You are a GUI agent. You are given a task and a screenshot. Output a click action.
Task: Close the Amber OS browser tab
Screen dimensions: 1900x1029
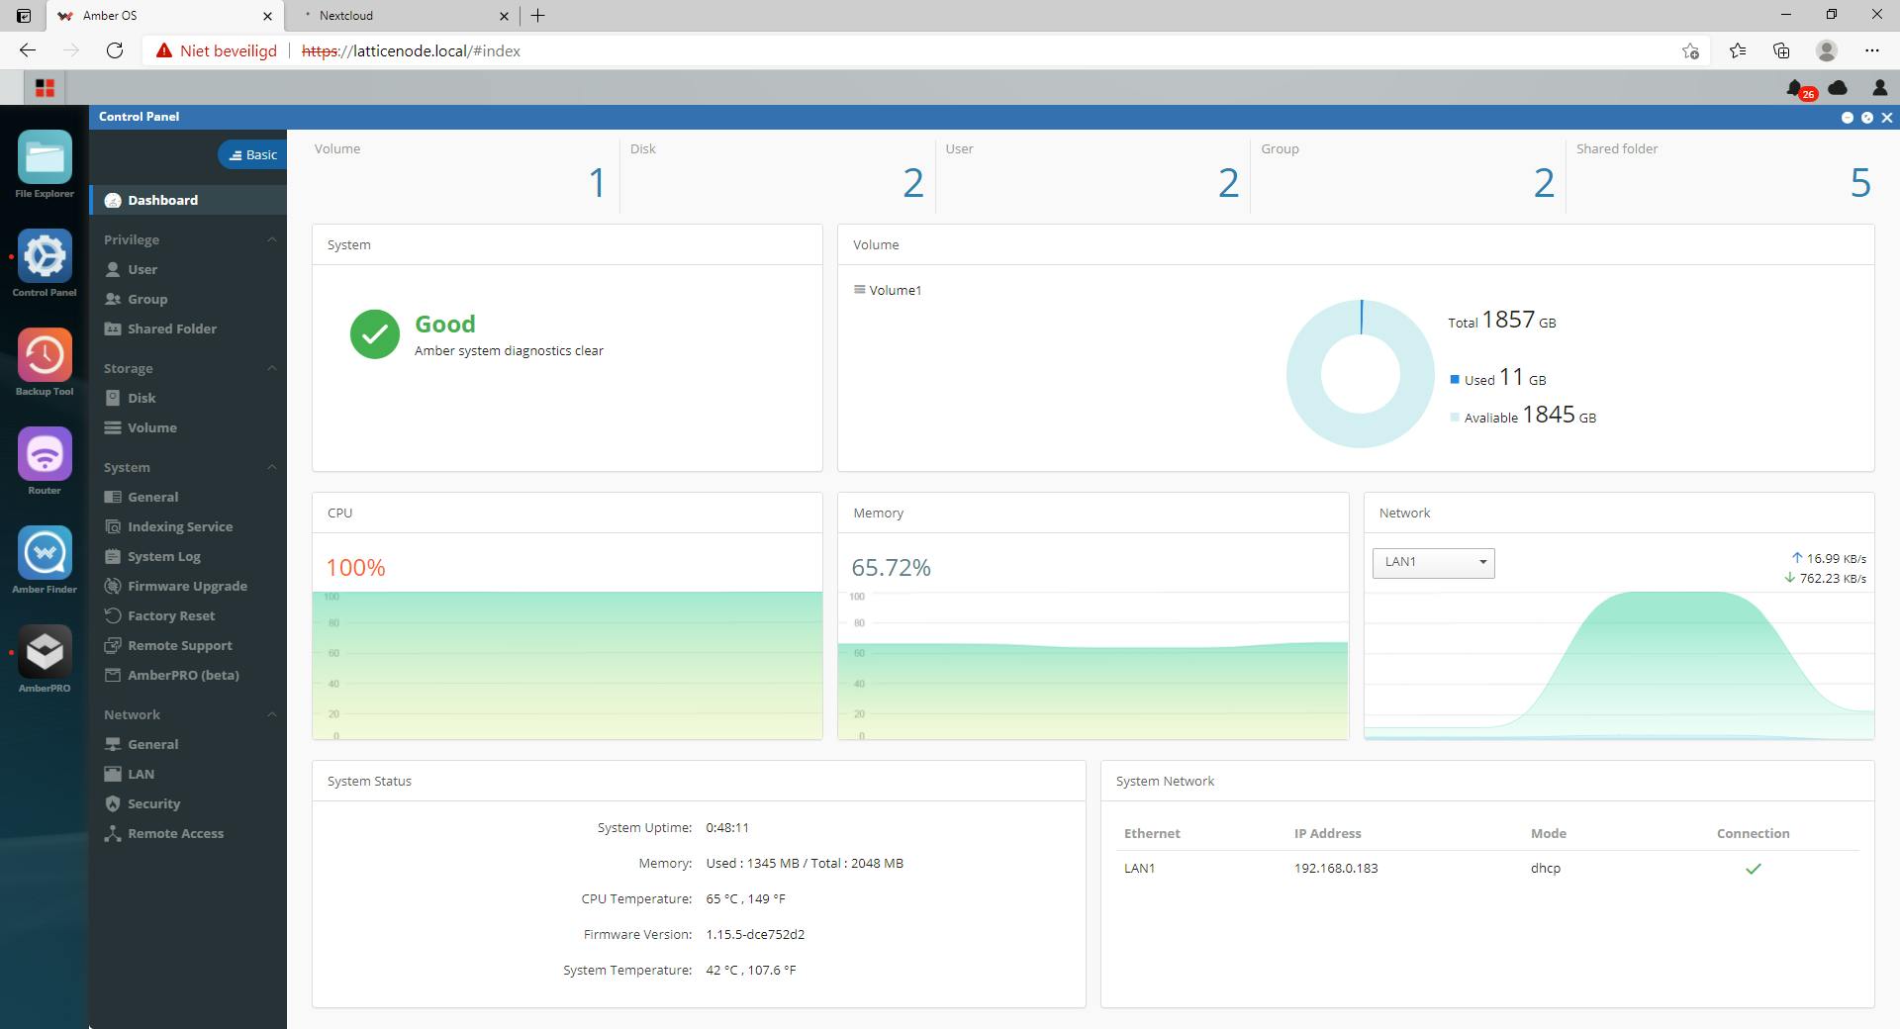[268, 16]
